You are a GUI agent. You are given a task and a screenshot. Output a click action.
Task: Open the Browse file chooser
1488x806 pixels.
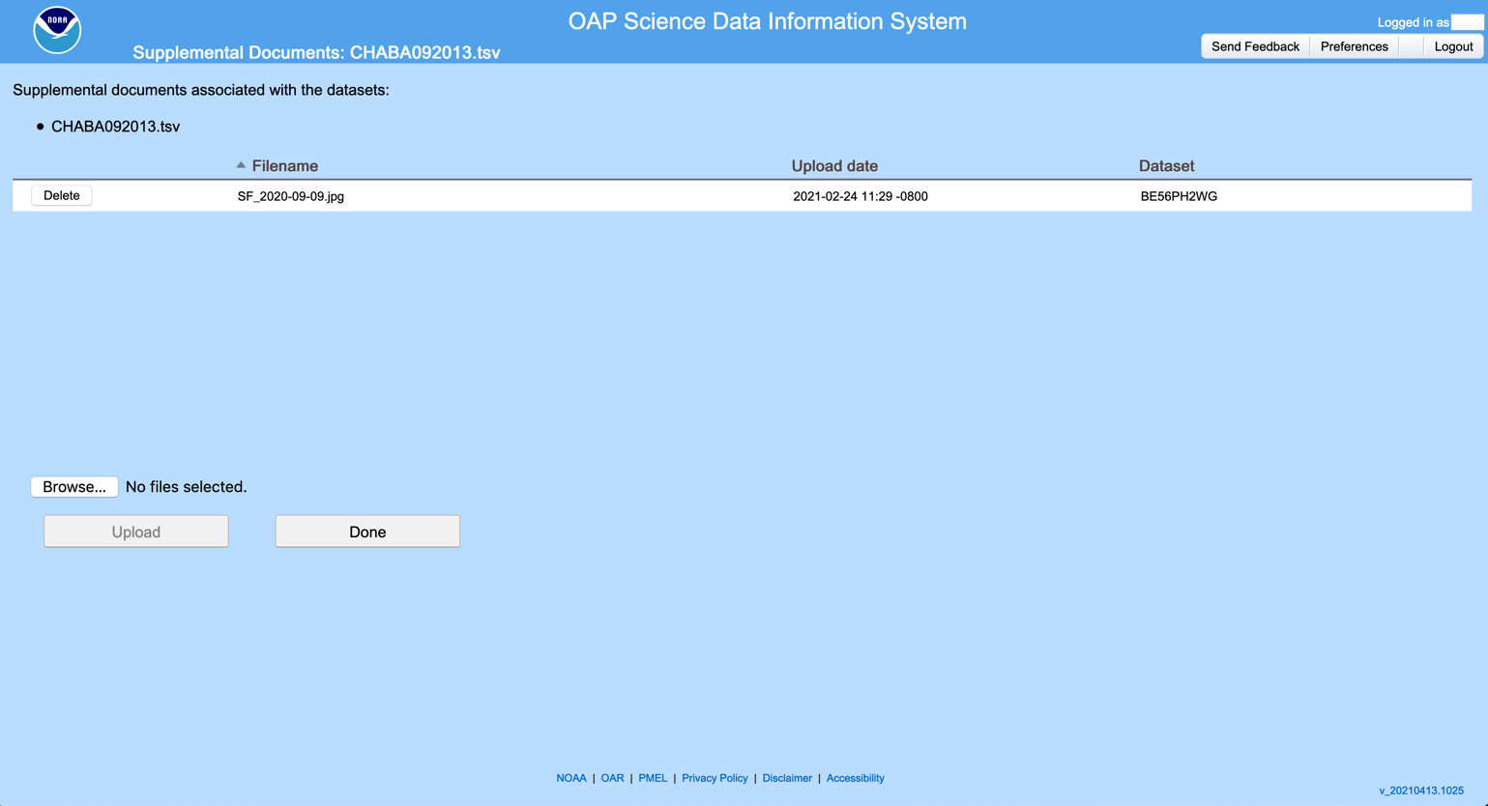click(74, 487)
